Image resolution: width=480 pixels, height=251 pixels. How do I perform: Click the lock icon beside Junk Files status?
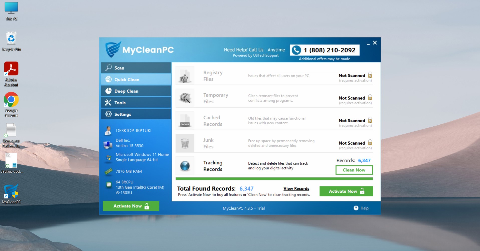370,142
